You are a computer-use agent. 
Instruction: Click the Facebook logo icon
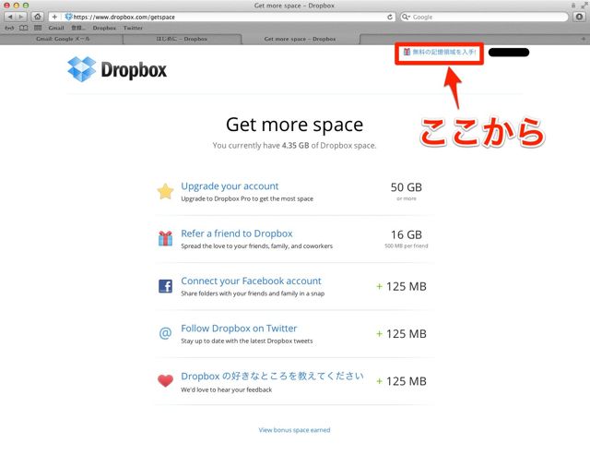(165, 286)
